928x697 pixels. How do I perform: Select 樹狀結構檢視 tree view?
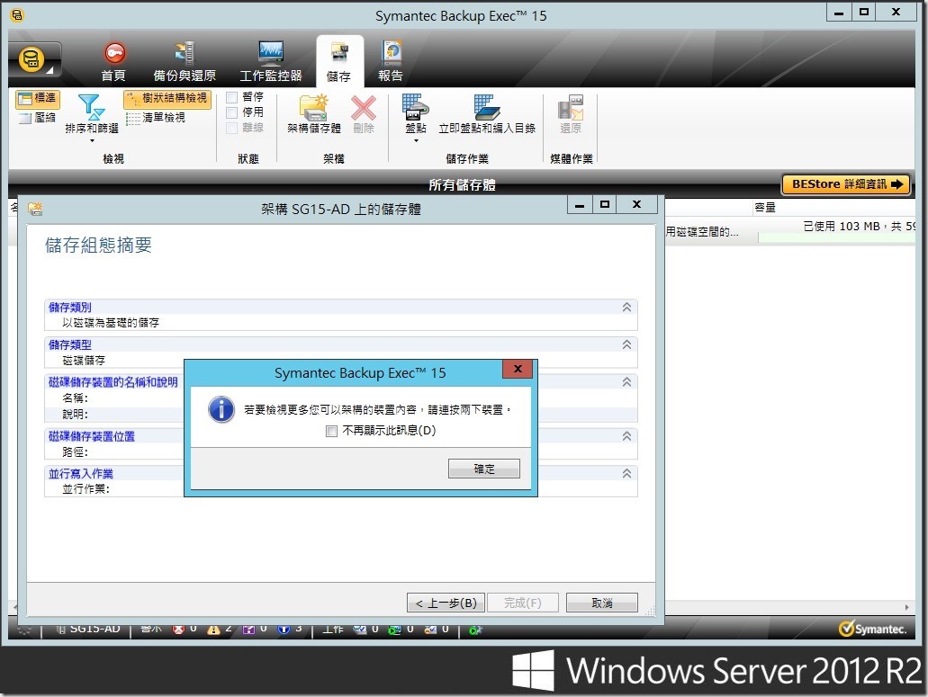coord(167,98)
